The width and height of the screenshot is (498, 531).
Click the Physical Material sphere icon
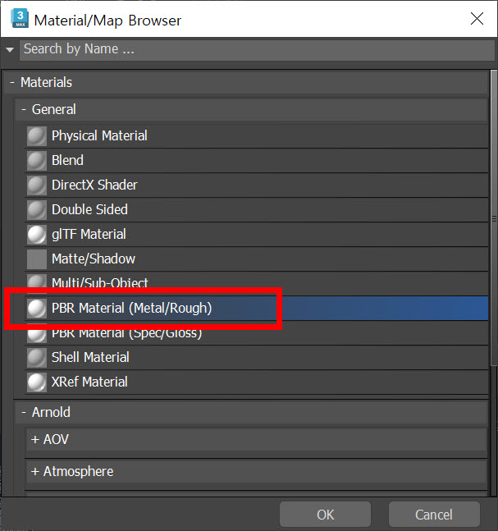pyautogui.click(x=37, y=136)
